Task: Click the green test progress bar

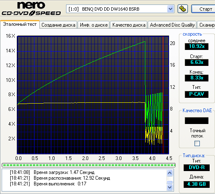Action: (x=89, y=165)
